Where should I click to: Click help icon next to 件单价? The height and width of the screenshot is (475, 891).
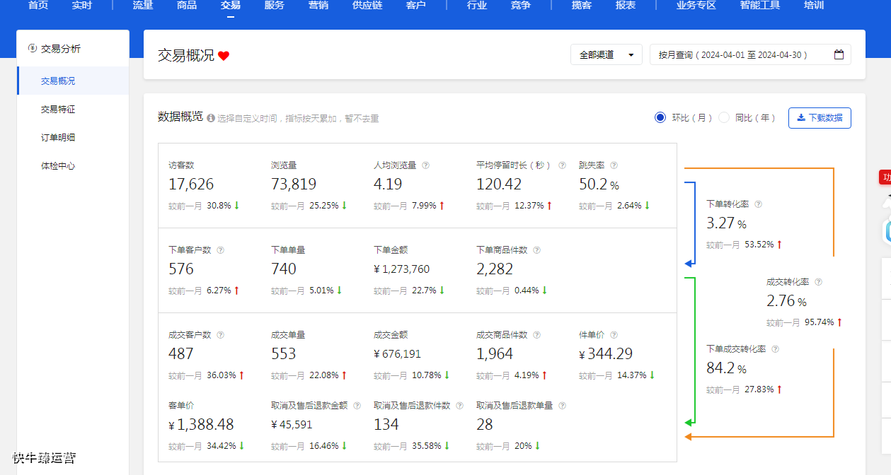click(614, 335)
